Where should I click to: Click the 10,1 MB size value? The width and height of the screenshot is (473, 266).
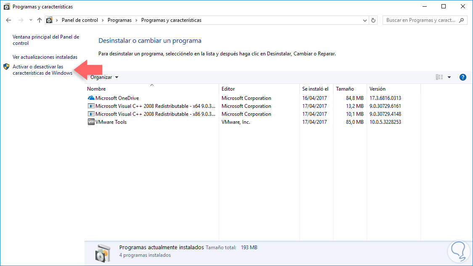[355, 114]
